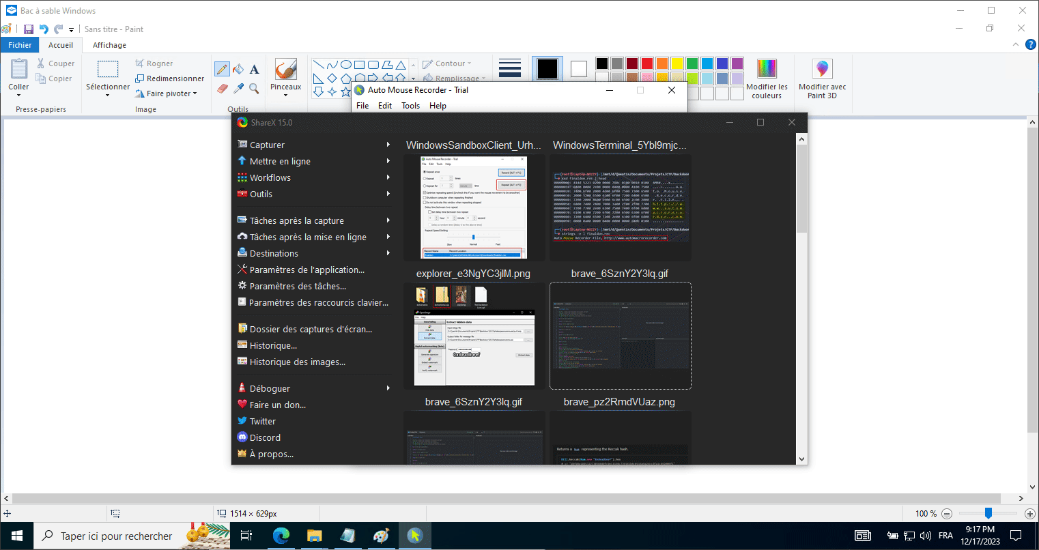
Task: Click ShareX scrollbar down arrow
Action: [x=802, y=459]
